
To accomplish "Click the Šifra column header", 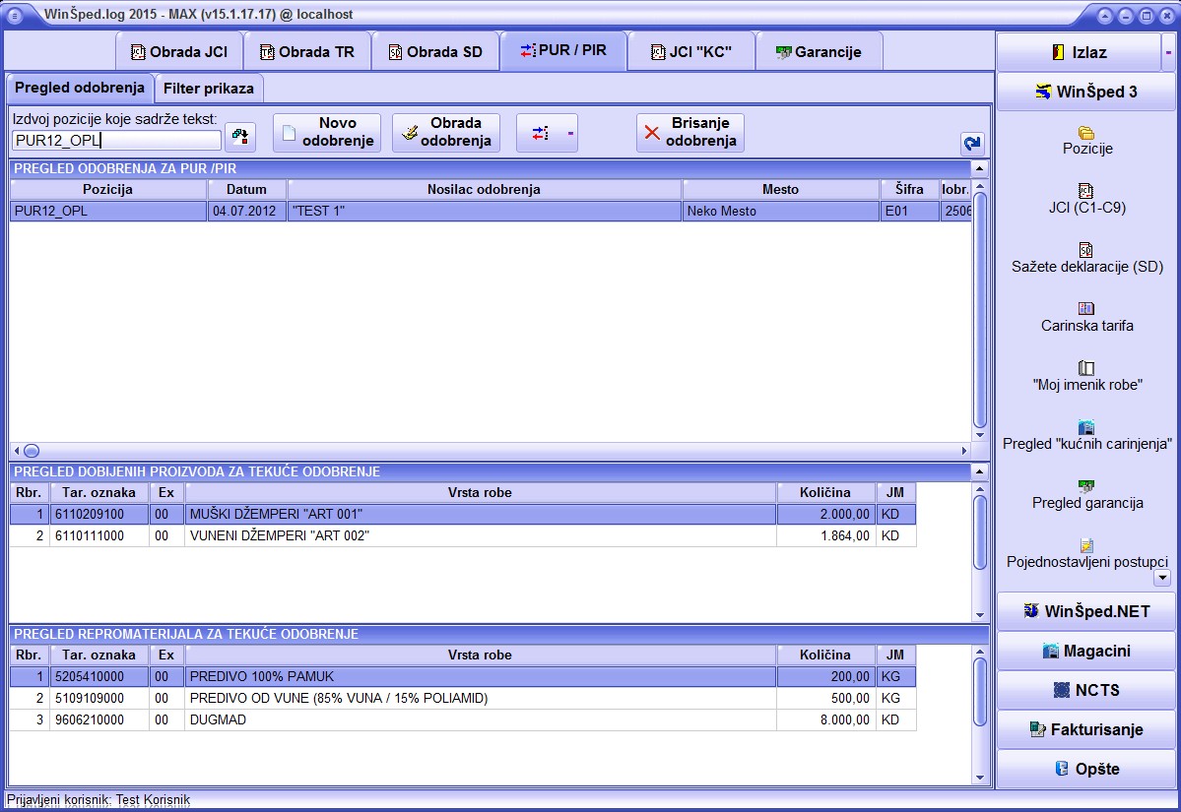I will pos(909,190).
